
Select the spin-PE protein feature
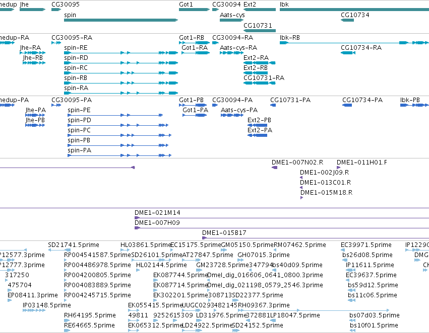(x=115, y=115)
